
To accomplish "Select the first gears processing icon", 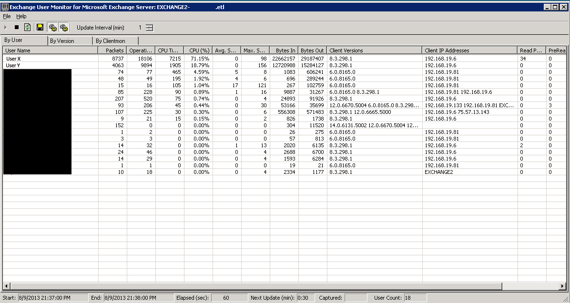I will tap(52, 27).
